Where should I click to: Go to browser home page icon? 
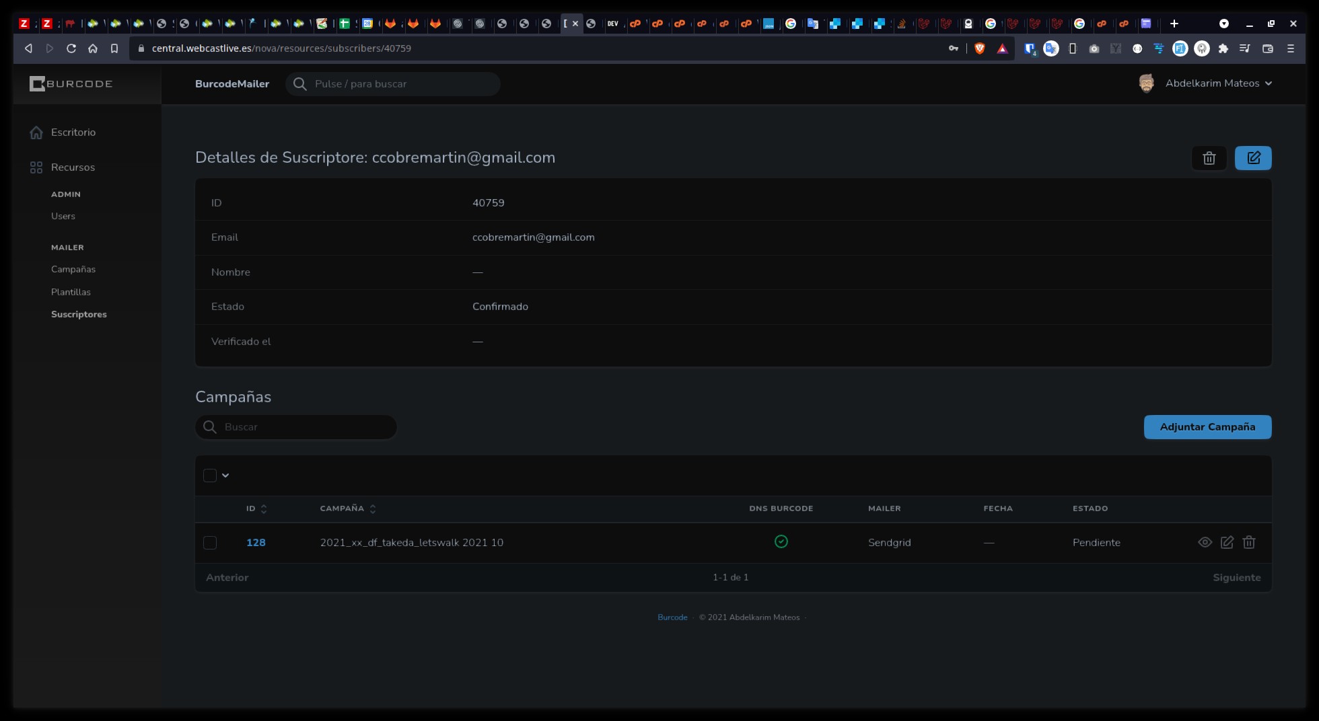pyautogui.click(x=93, y=48)
